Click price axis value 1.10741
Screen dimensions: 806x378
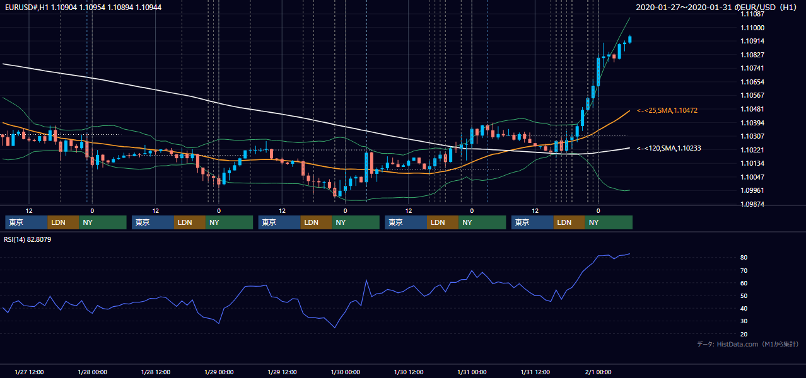(753, 68)
